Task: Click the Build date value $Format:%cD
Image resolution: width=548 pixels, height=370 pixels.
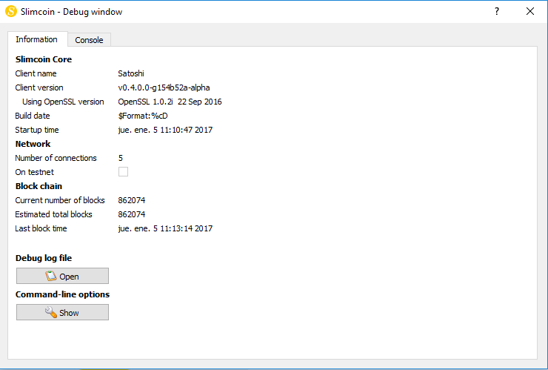Action: click(x=143, y=116)
